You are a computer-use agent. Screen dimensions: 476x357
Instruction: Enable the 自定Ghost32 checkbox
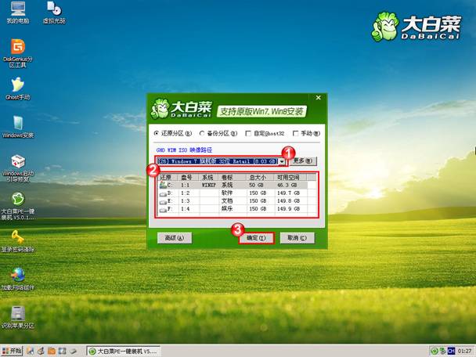point(249,133)
